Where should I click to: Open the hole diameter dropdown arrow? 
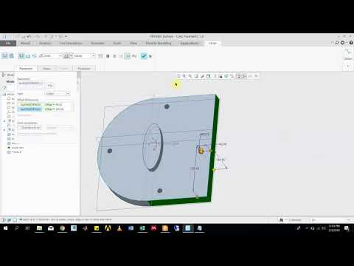(60, 56)
